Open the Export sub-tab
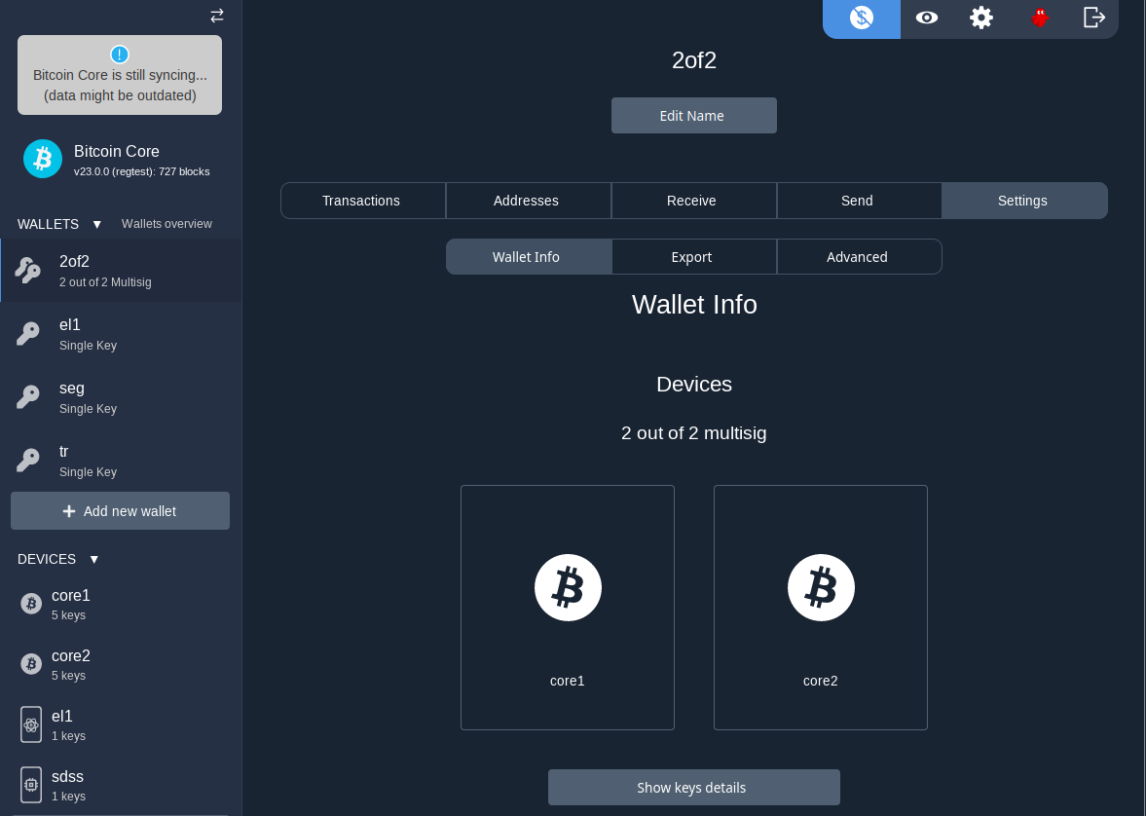The height and width of the screenshot is (816, 1146). 693,257
